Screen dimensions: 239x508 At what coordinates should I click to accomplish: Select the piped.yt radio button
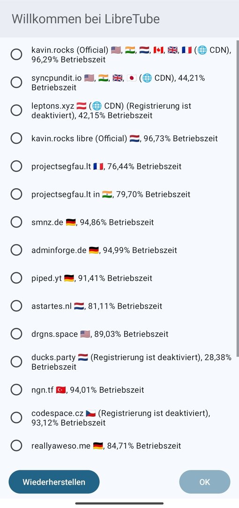pos(16,278)
